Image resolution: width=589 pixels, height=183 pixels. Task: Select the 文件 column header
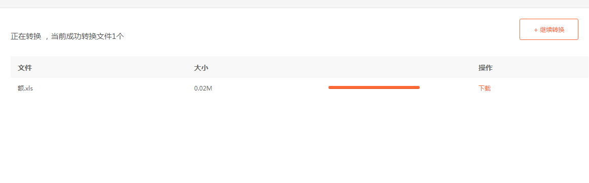point(25,68)
